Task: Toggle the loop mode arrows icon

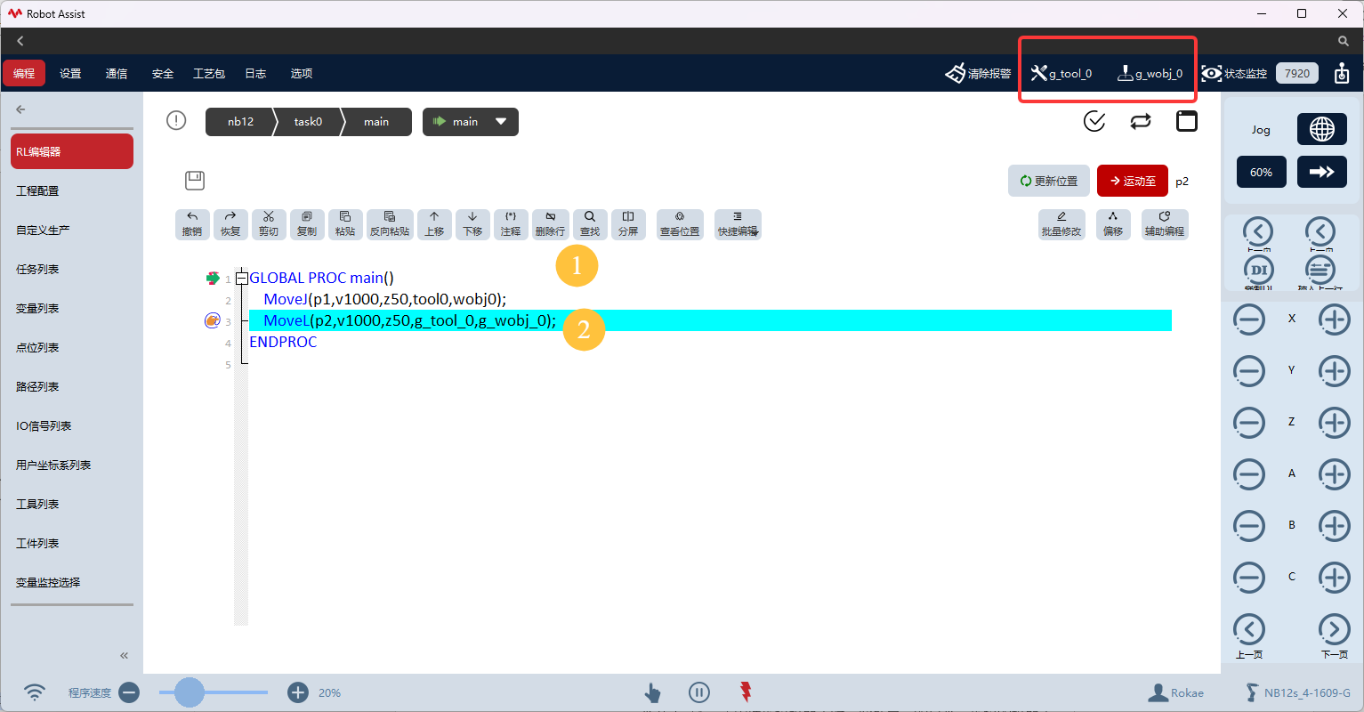Action: [1141, 121]
